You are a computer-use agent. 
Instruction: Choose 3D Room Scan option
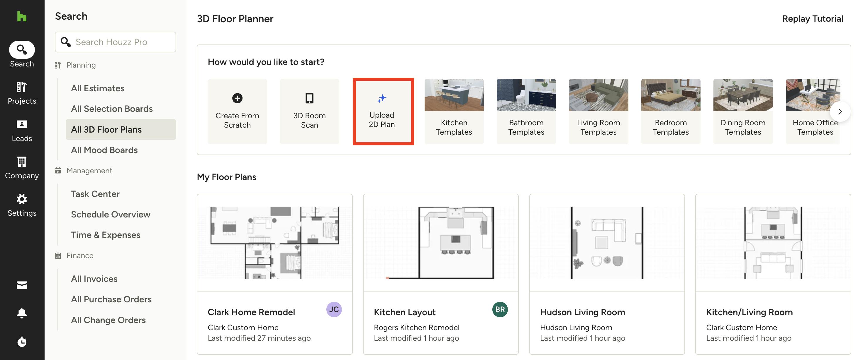[309, 111]
